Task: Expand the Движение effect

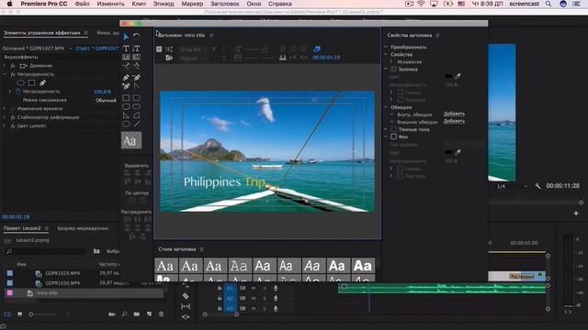Action: 5,66
